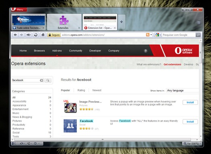Open a new tab with plus button
This screenshot has height=154, width=211.
(x=122, y=22)
